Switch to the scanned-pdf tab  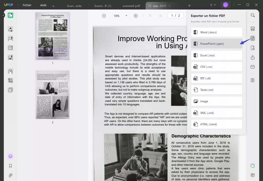[x=131, y=6]
